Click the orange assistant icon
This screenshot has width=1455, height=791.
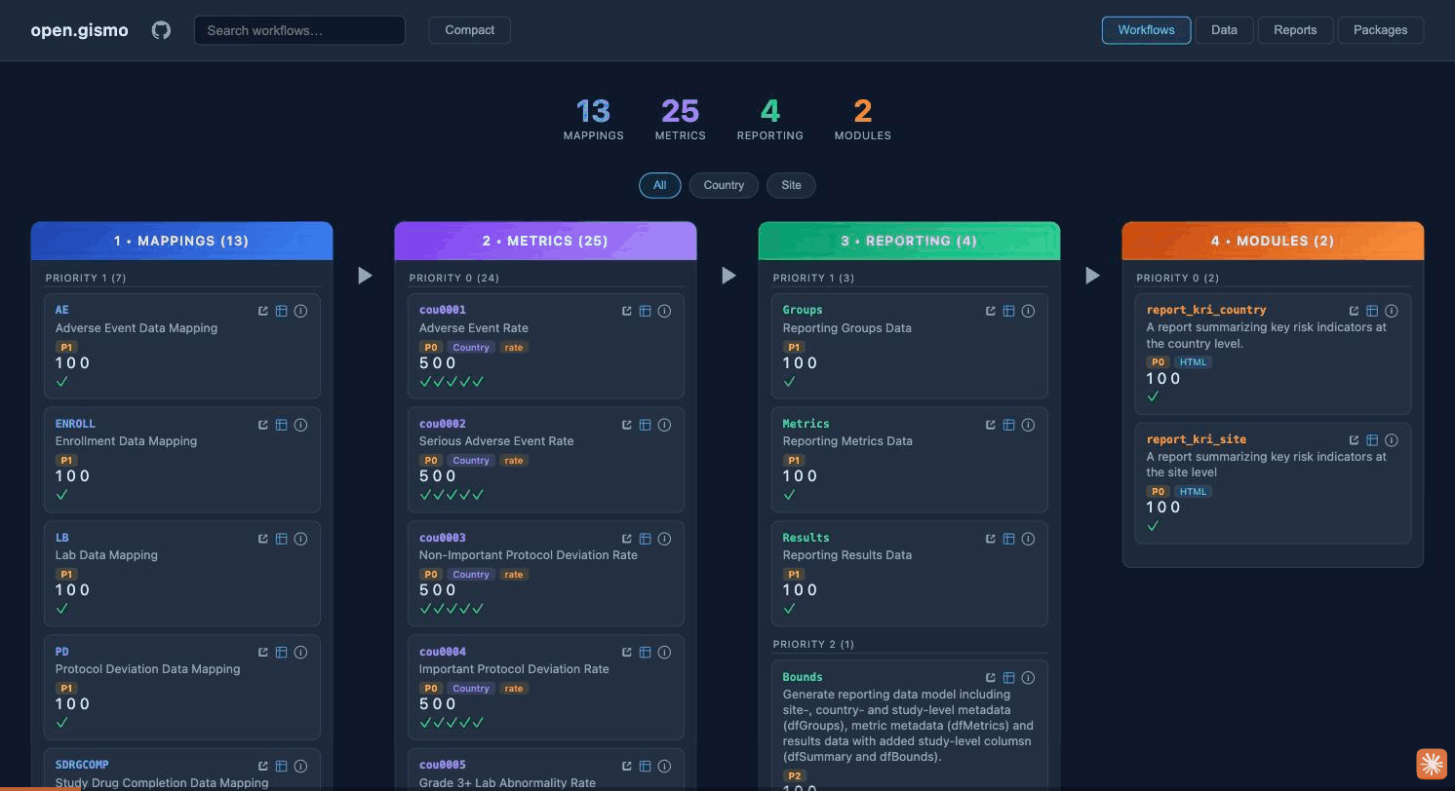[x=1432, y=764]
